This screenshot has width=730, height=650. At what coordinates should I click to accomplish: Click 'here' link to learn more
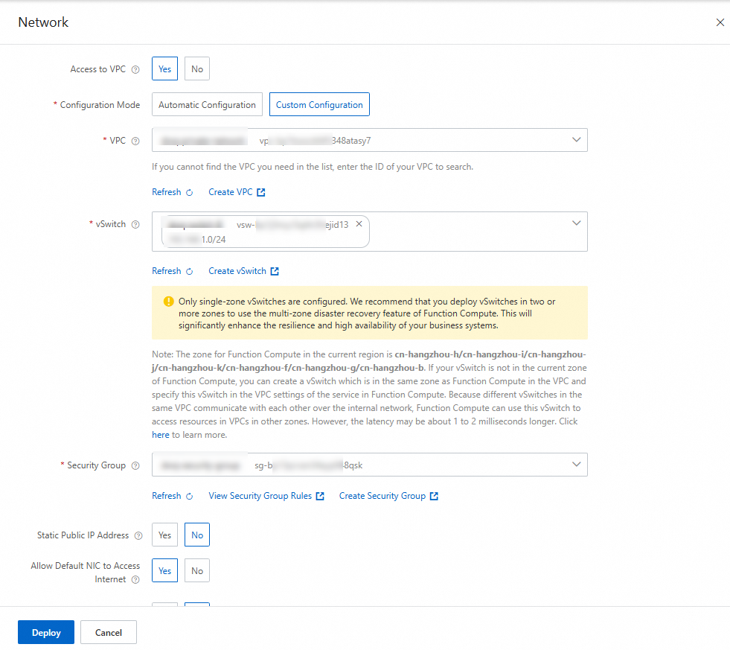coord(161,435)
